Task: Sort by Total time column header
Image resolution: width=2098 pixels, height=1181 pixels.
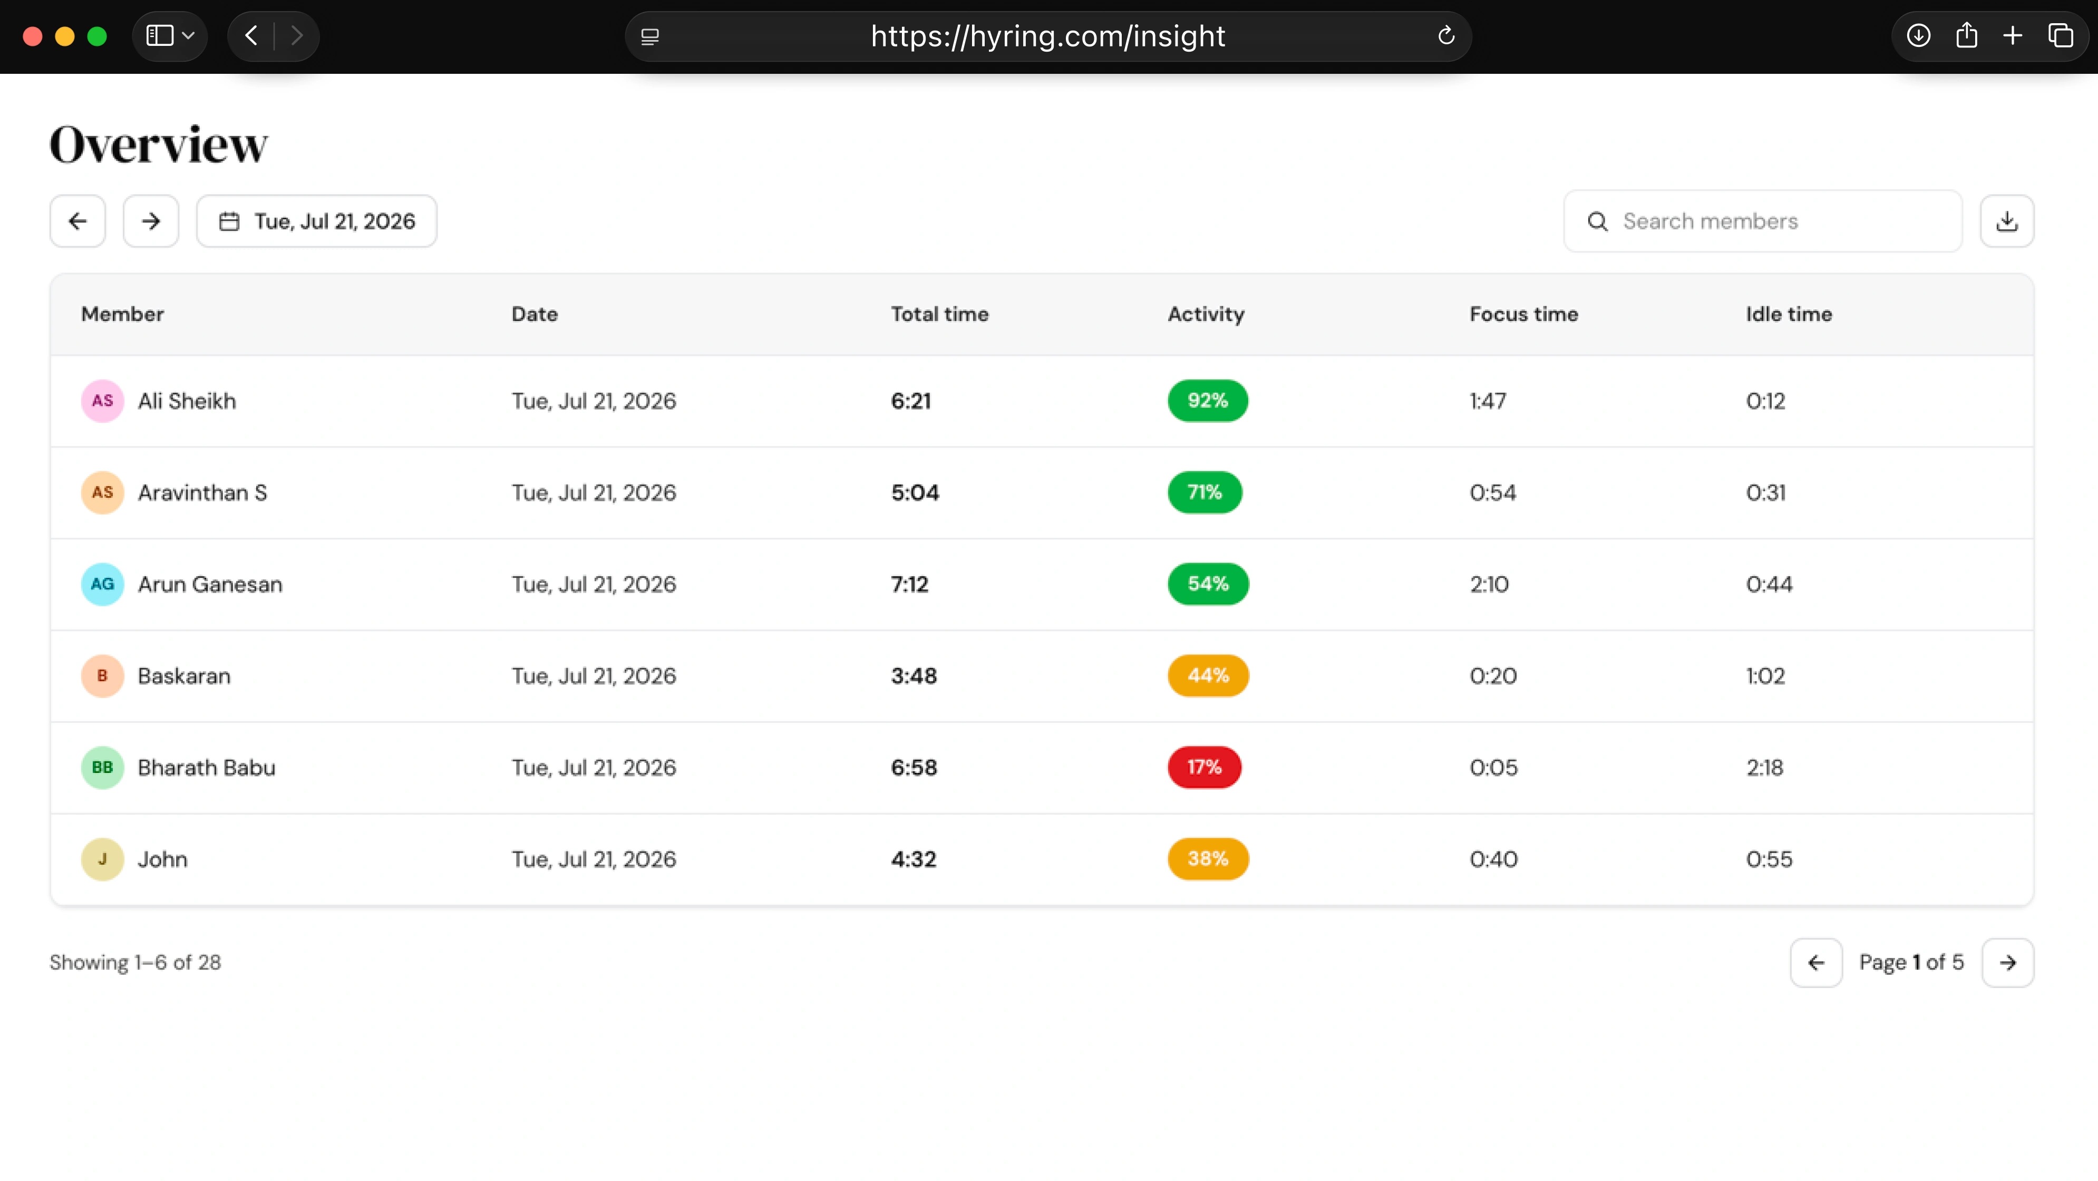Action: pos(939,314)
